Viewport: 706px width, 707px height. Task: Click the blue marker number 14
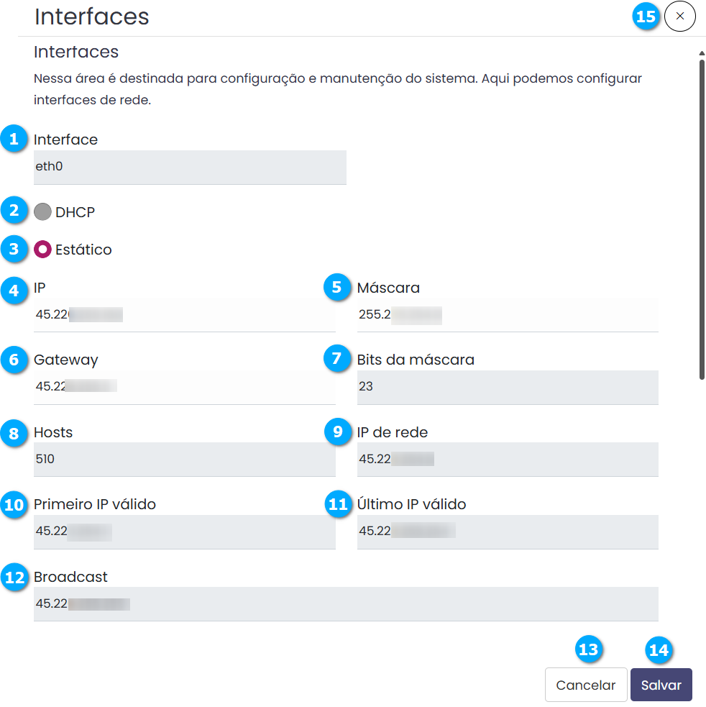(x=659, y=650)
